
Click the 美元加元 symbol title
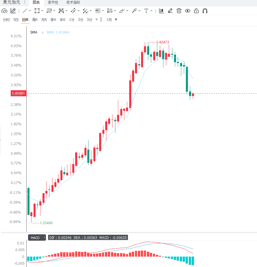click(x=12, y=2)
